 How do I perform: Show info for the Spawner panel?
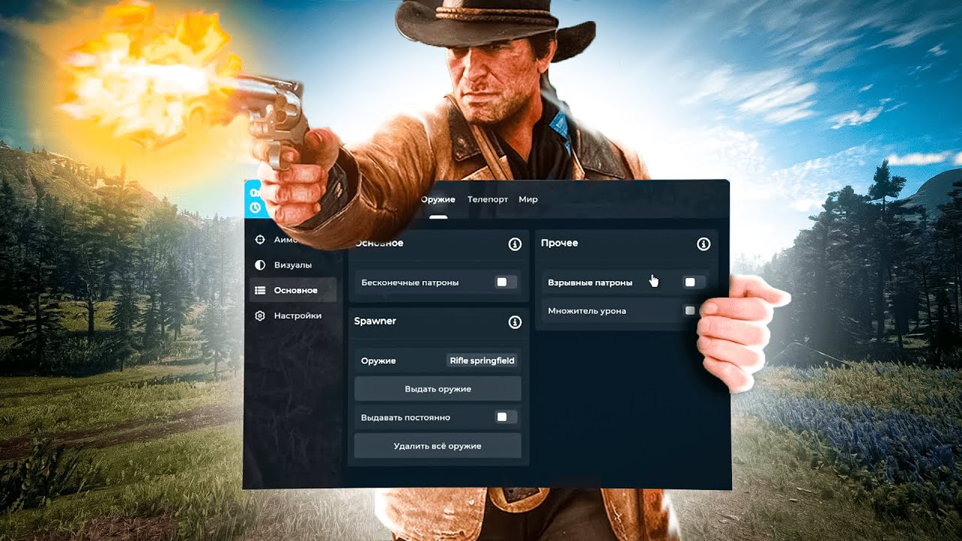[x=515, y=322]
